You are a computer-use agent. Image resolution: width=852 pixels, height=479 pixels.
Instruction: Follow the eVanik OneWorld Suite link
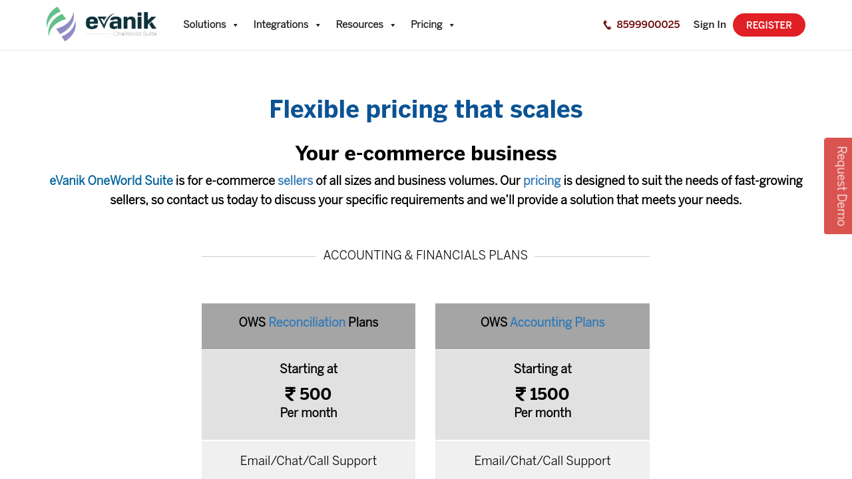(x=111, y=181)
